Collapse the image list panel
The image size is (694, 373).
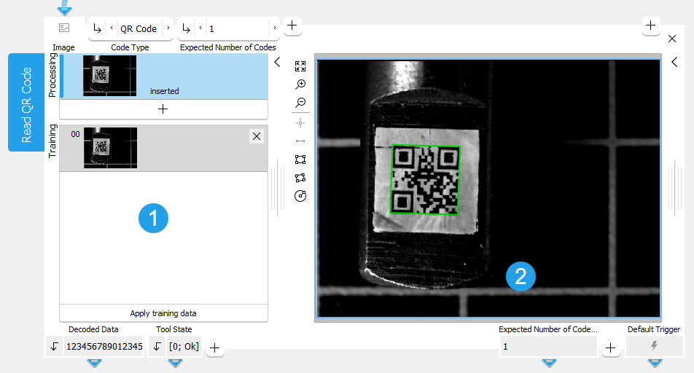click(277, 63)
